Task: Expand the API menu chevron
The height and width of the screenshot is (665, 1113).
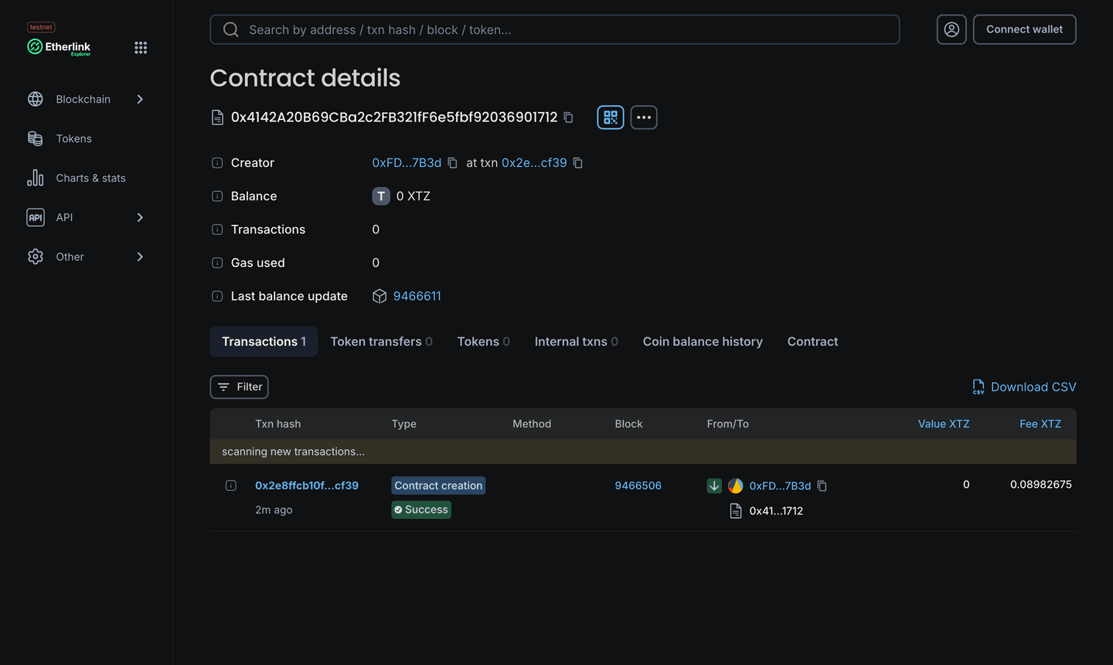Action: pyautogui.click(x=140, y=217)
